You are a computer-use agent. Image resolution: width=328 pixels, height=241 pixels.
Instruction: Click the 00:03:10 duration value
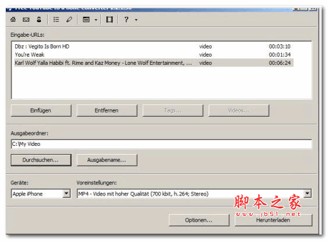(x=280, y=47)
